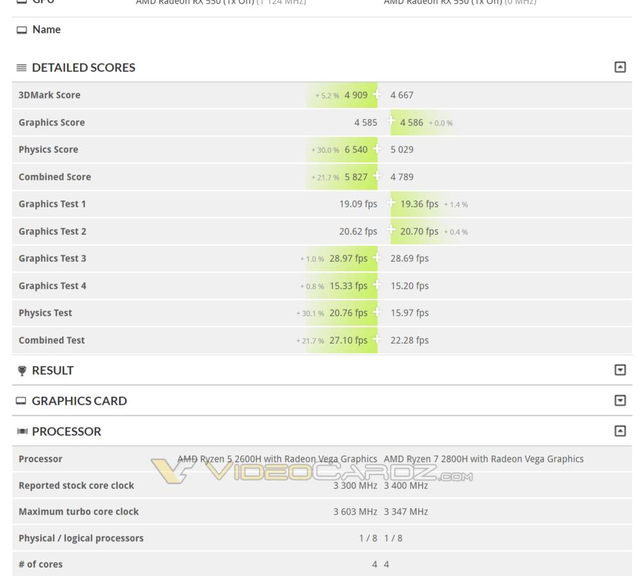640x576 pixels.
Task: Click the Graphics Card monitor icon
Action: pyautogui.click(x=21, y=401)
